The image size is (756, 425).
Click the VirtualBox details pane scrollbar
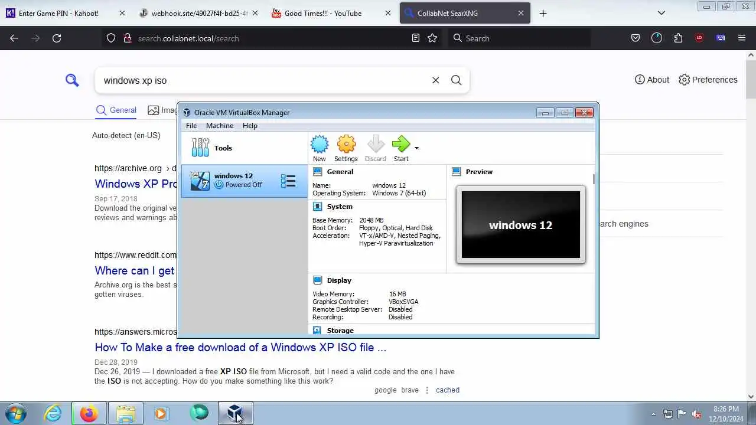(594, 179)
